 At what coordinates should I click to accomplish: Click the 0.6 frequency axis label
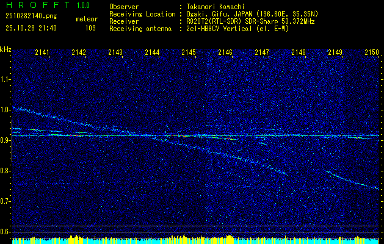[4, 232]
